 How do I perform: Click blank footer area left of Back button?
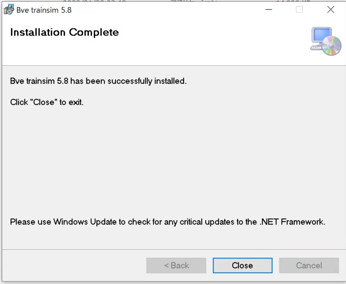pos(73,265)
